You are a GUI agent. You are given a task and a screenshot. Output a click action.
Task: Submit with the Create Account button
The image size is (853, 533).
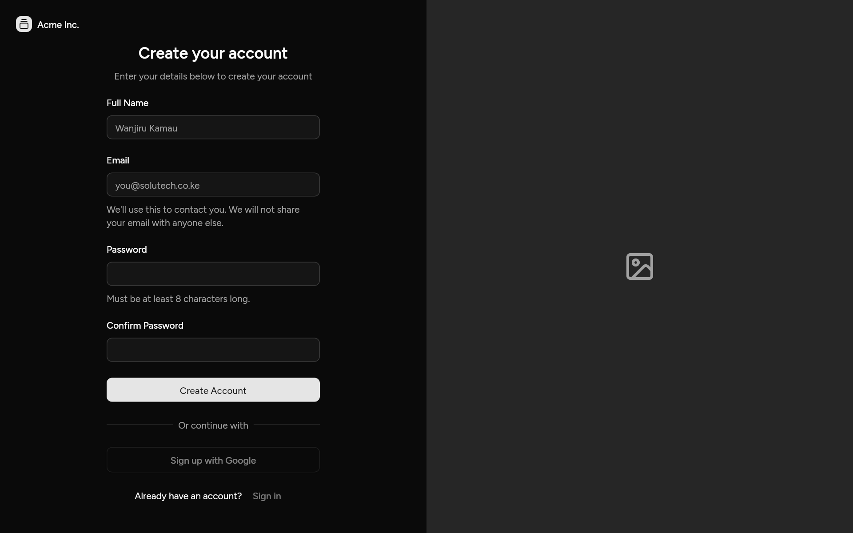click(213, 390)
